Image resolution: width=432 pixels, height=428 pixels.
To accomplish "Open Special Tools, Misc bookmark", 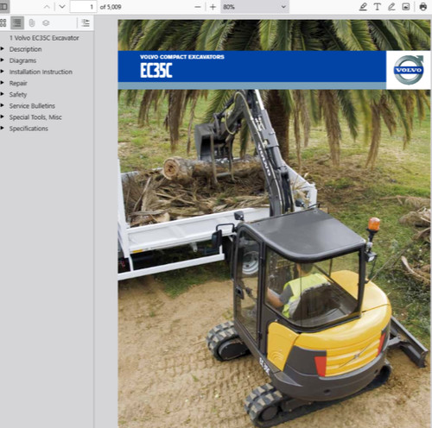I will coord(35,117).
